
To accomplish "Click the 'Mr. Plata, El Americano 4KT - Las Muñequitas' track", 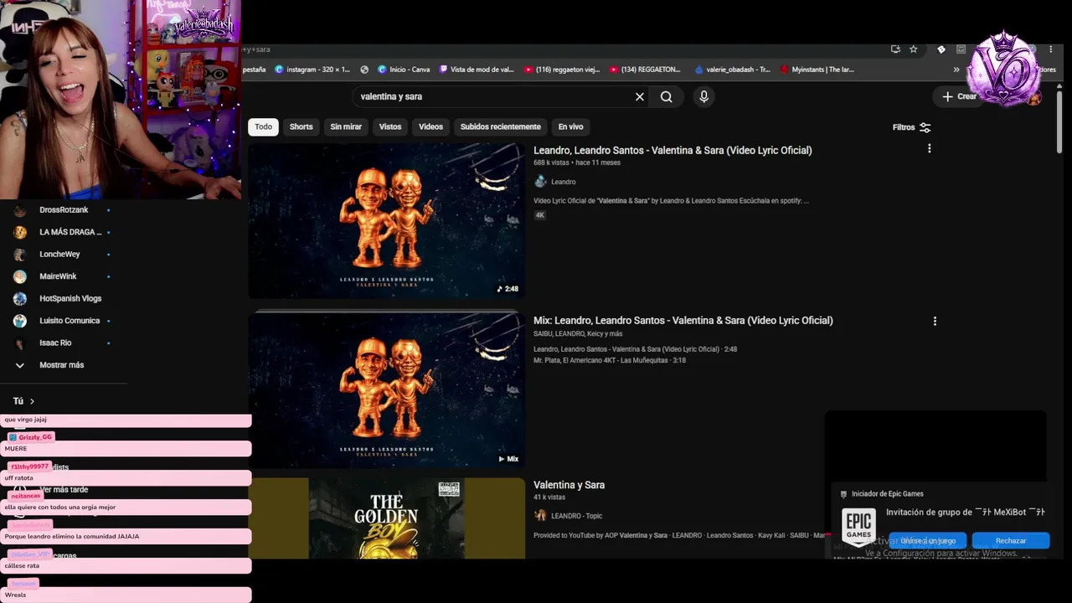I will [x=610, y=360].
